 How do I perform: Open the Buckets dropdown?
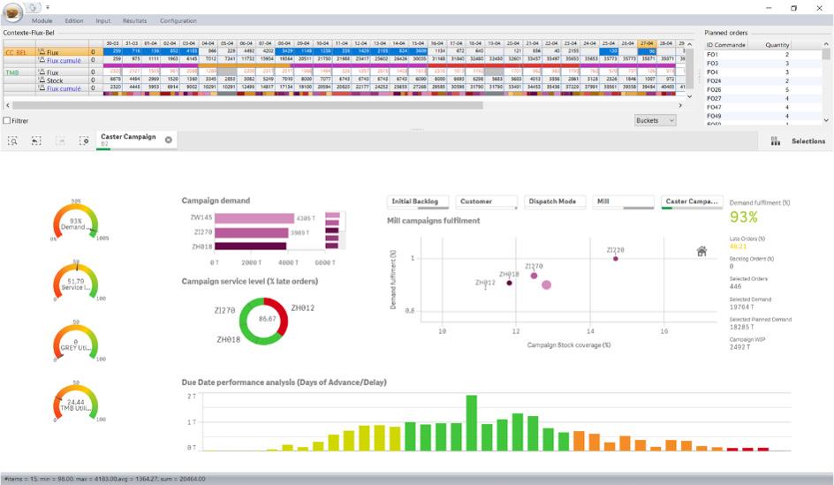[x=656, y=121]
